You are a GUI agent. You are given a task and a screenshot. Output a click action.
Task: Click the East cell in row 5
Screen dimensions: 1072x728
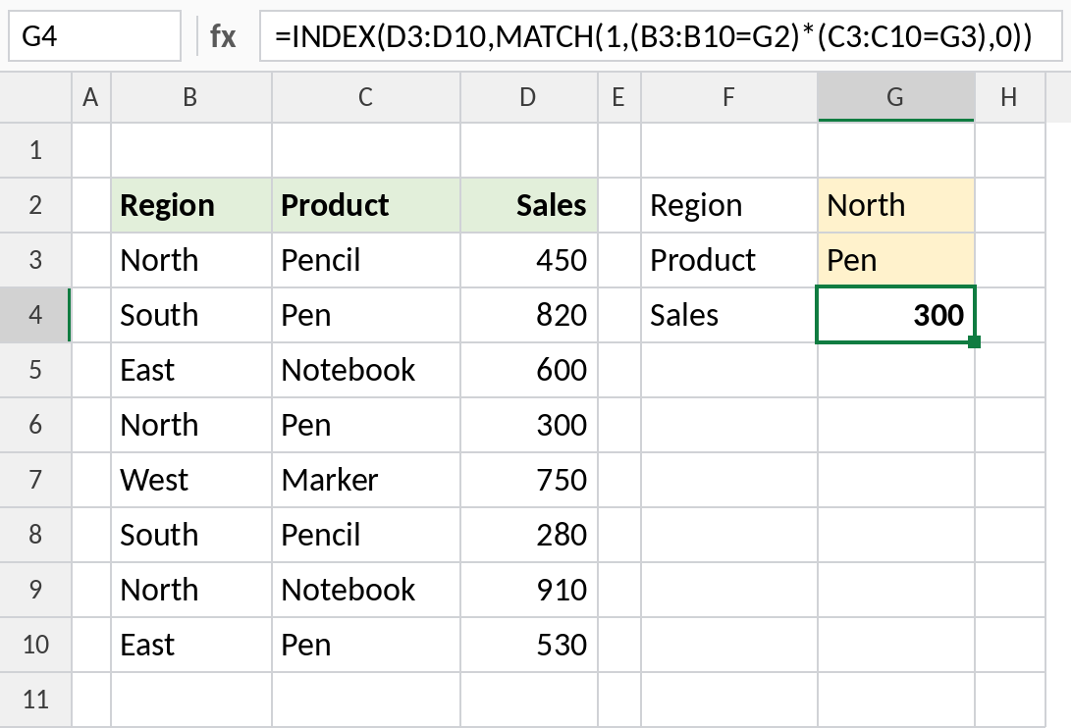click(x=190, y=370)
